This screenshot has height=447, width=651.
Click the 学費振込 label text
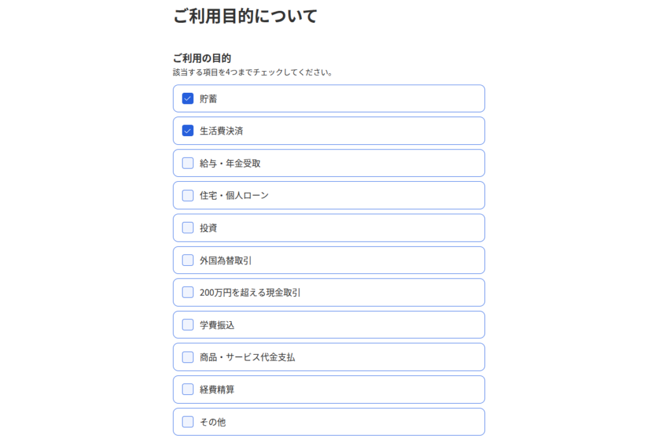(217, 325)
